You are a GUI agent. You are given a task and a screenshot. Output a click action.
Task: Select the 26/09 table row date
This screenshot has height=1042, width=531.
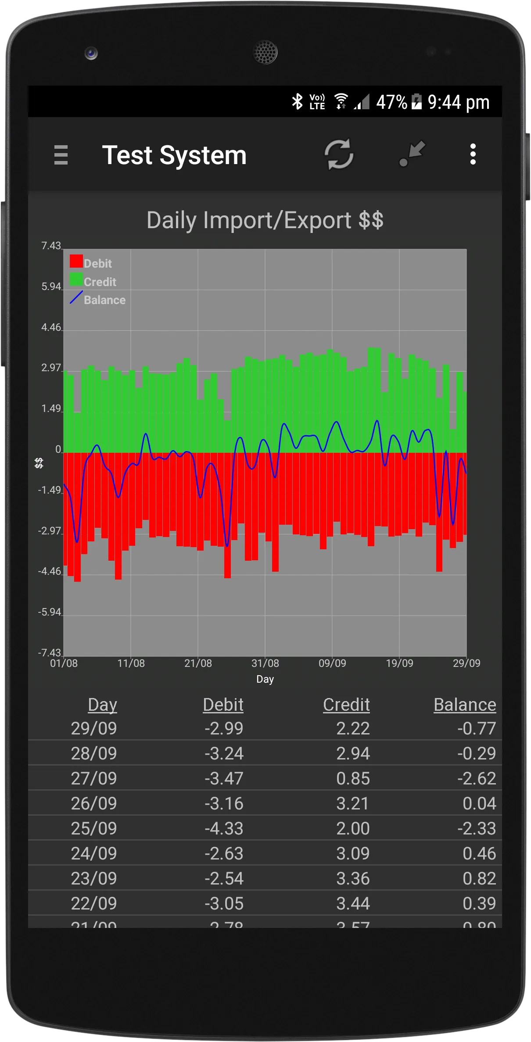pyautogui.click(x=94, y=803)
